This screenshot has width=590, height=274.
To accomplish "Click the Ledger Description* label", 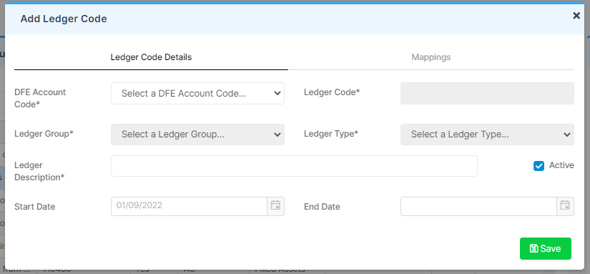I will [x=39, y=171].
